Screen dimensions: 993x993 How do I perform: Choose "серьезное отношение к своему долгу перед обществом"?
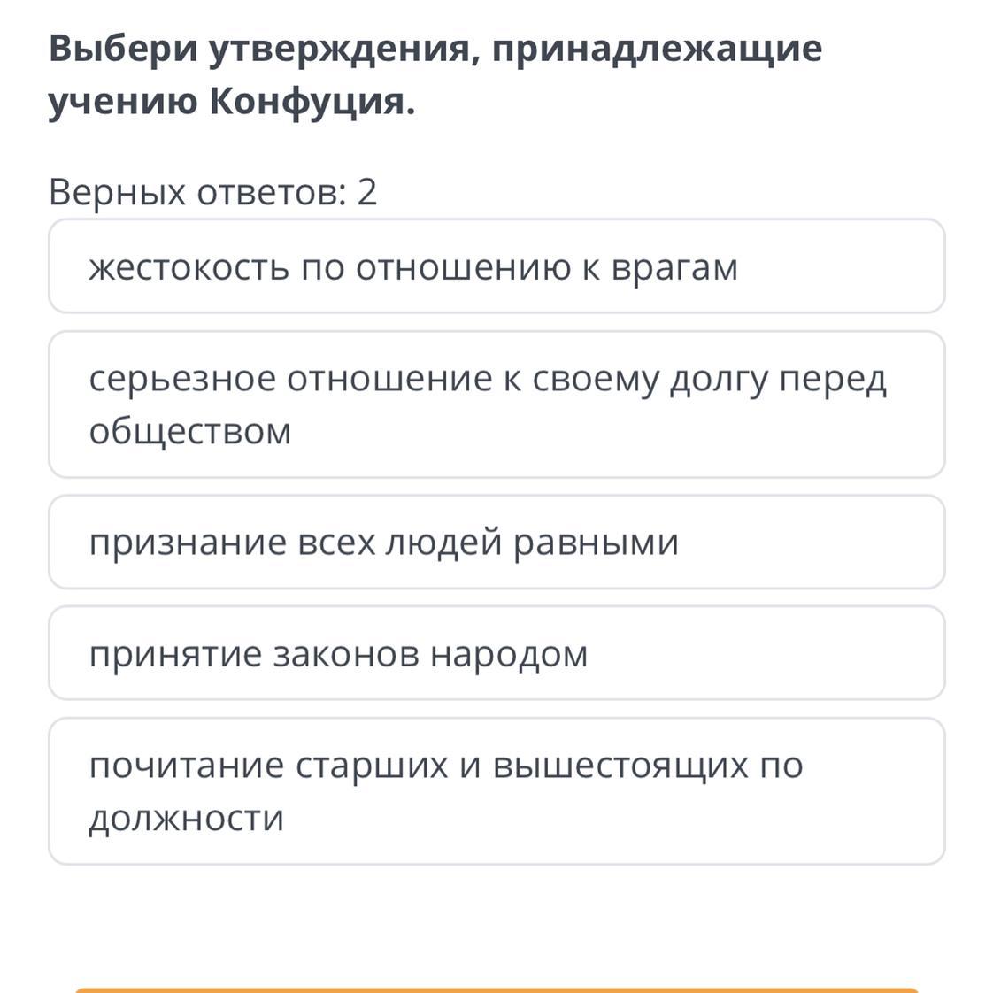496,404
